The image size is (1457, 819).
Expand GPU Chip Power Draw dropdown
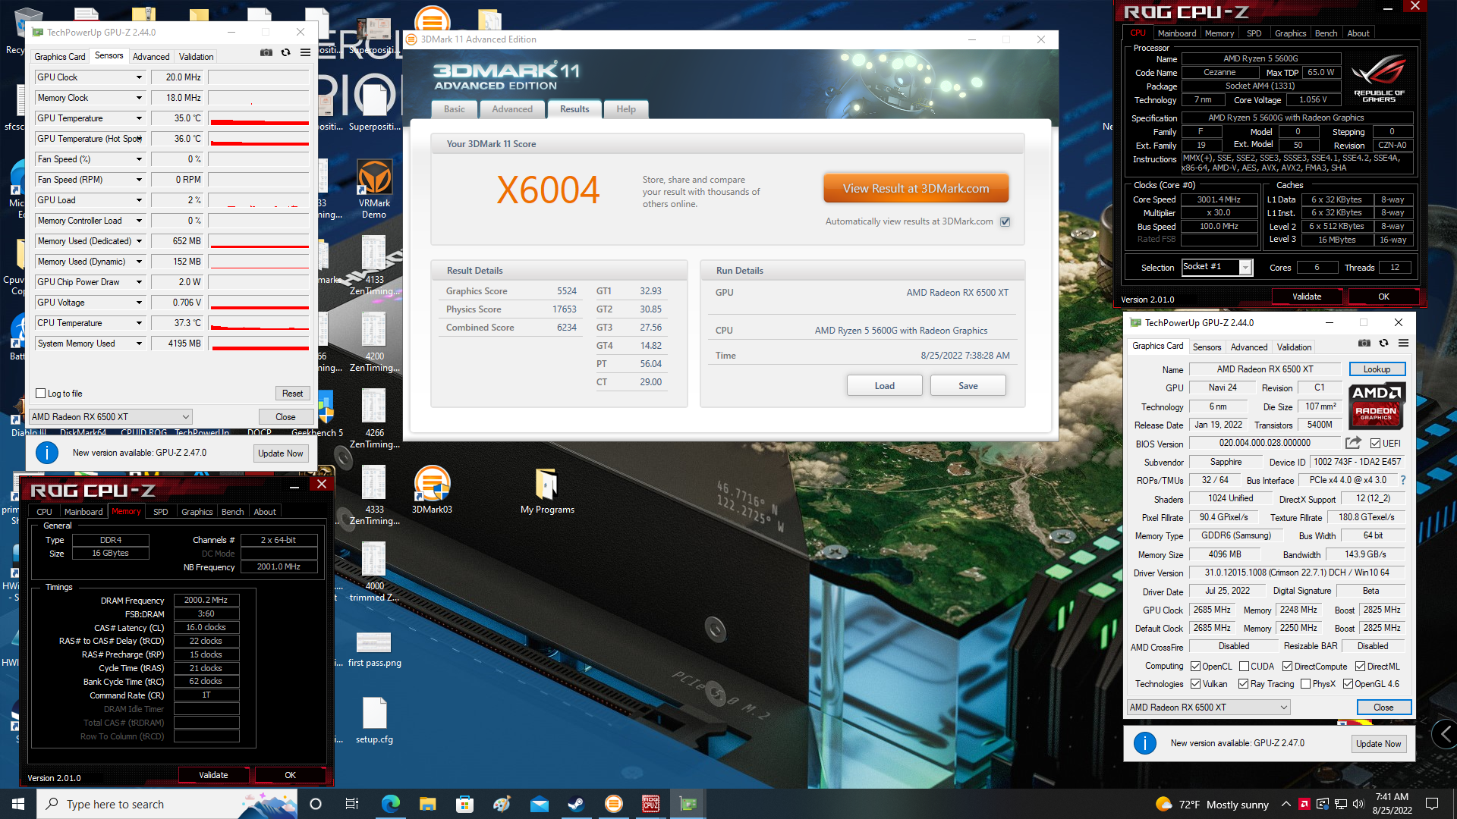[x=139, y=282]
